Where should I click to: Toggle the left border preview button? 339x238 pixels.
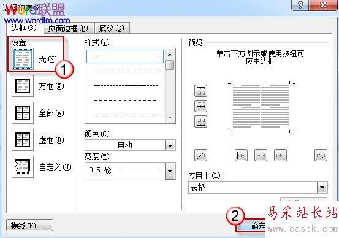241,155
